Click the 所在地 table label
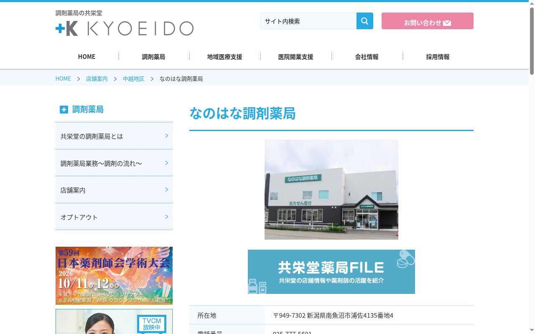This screenshot has width=535, height=334. tap(207, 315)
